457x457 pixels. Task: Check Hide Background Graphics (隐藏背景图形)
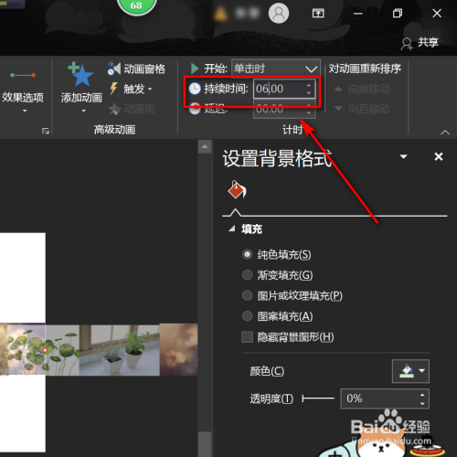[x=247, y=337]
